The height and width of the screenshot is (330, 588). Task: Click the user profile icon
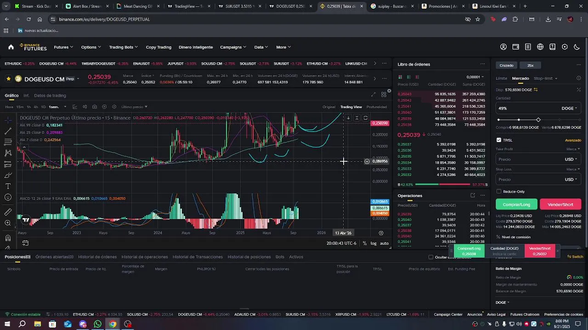503,47
